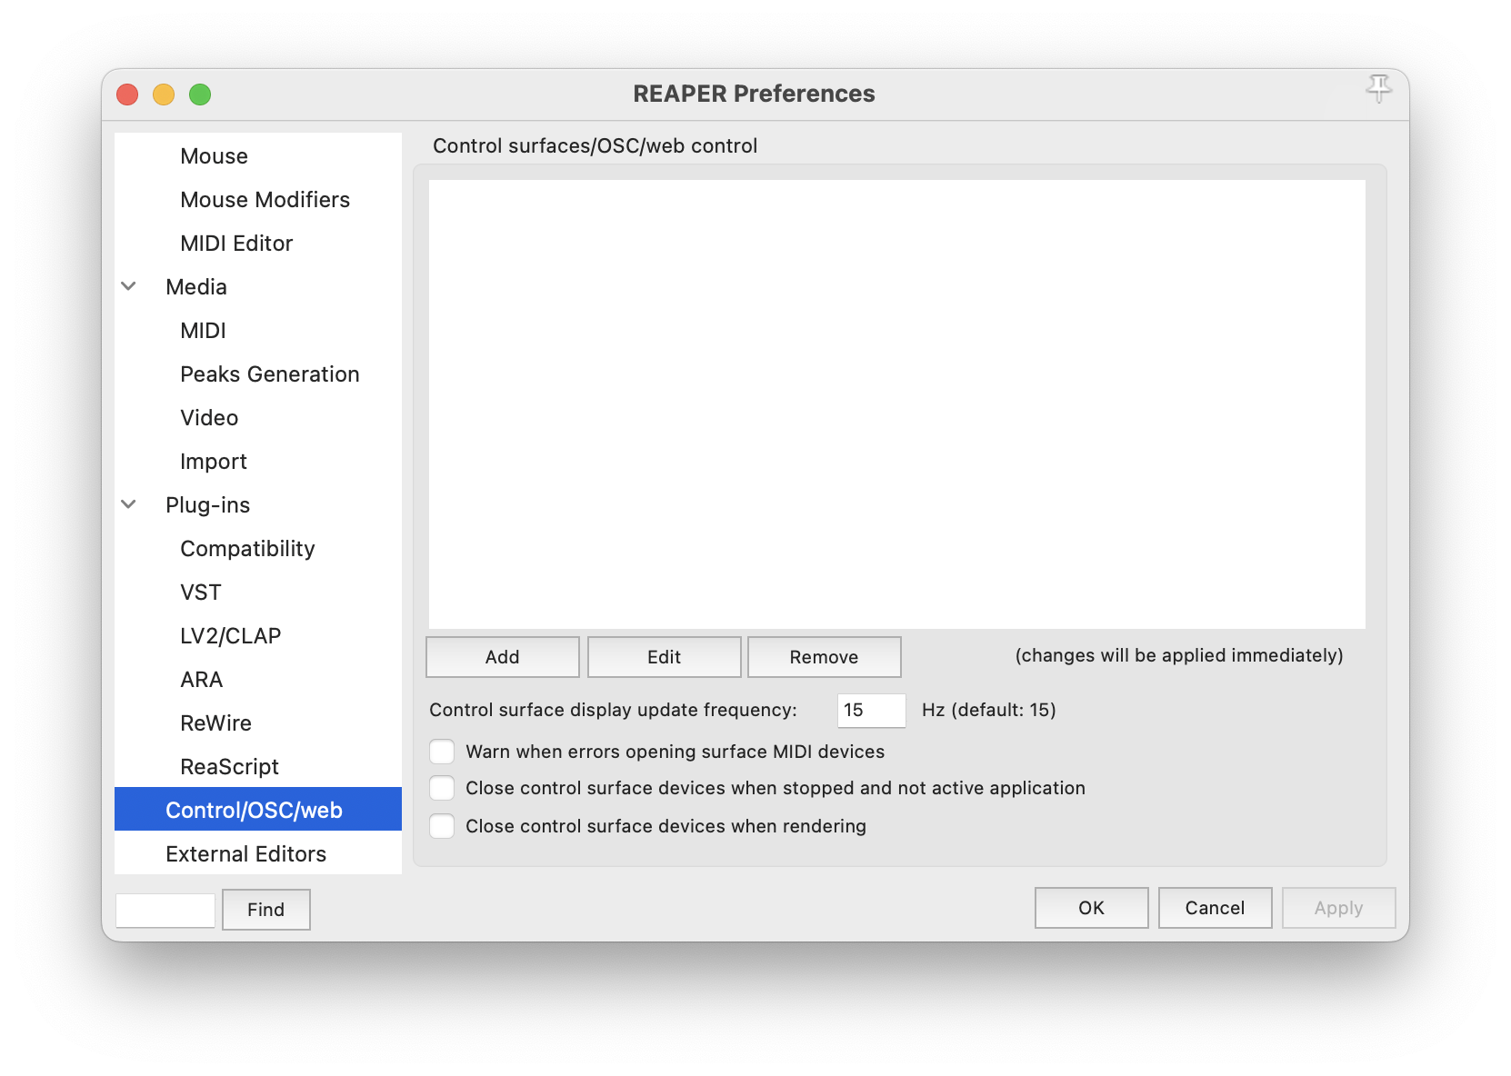Focus the update frequency Hz field
Viewport: 1511px width, 1076px height.
pyautogui.click(x=872, y=711)
